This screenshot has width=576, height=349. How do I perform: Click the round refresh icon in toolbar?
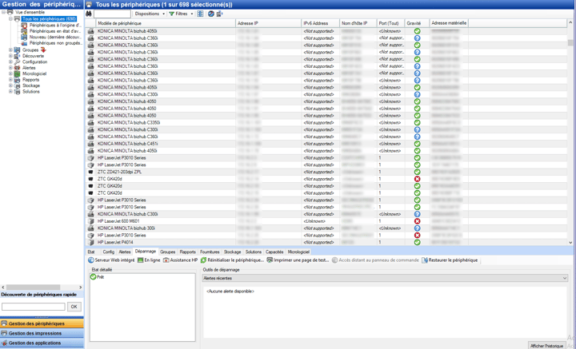tap(211, 14)
